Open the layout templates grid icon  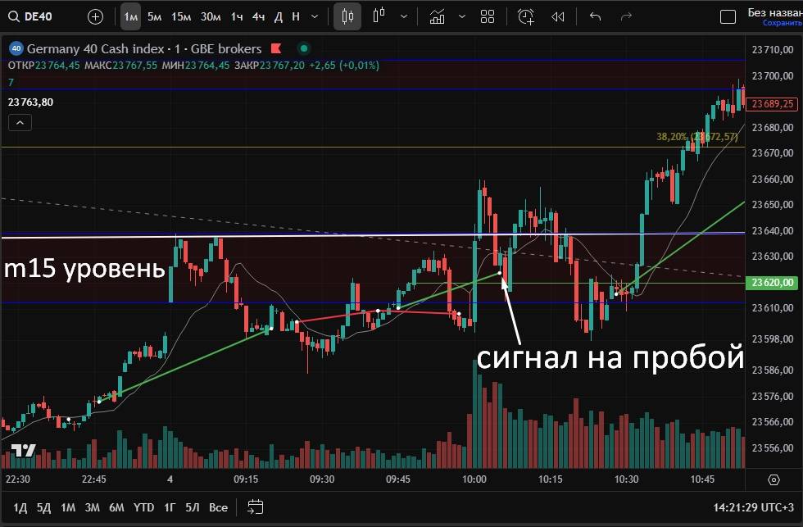click(x=488, y=16)
